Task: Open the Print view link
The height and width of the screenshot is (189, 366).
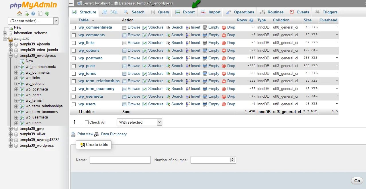Action: 85,134
